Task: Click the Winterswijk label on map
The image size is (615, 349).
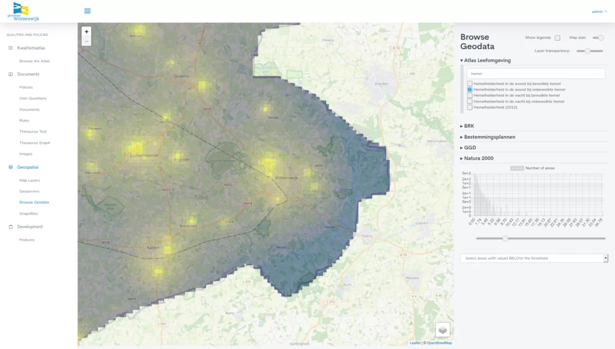Action: pos(286,178)
